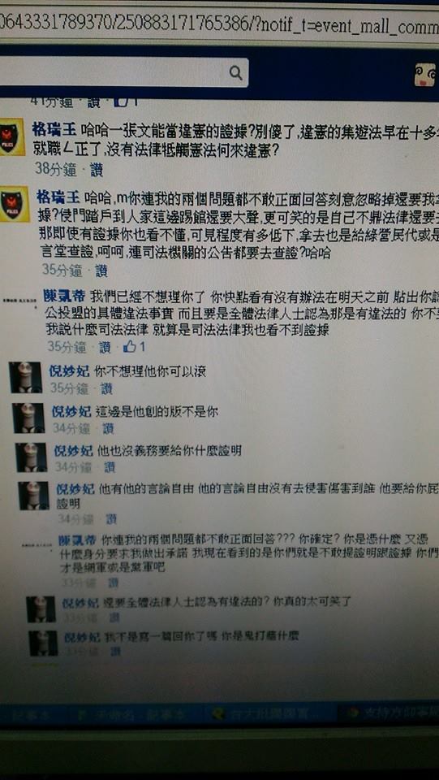
Task: Click the 34分鐘 timestamp under 這邊是他創的版不是你
Action: coord(71,428)
